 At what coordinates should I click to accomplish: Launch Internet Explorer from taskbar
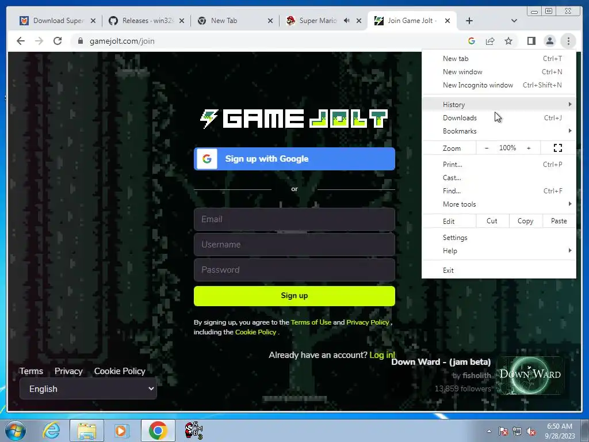click(x=51, y=430)
